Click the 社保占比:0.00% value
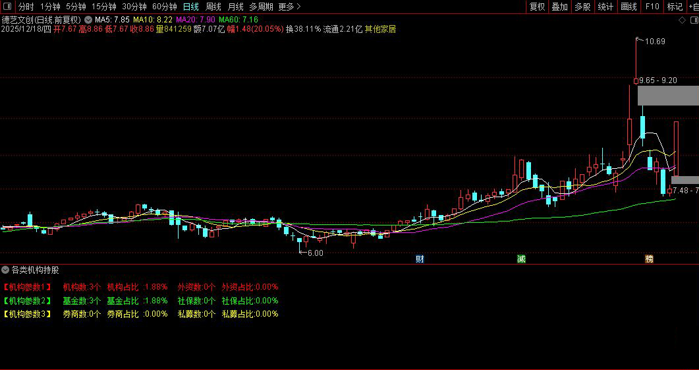Viewport: 699px width, 370px height. [x=250, y=300]
